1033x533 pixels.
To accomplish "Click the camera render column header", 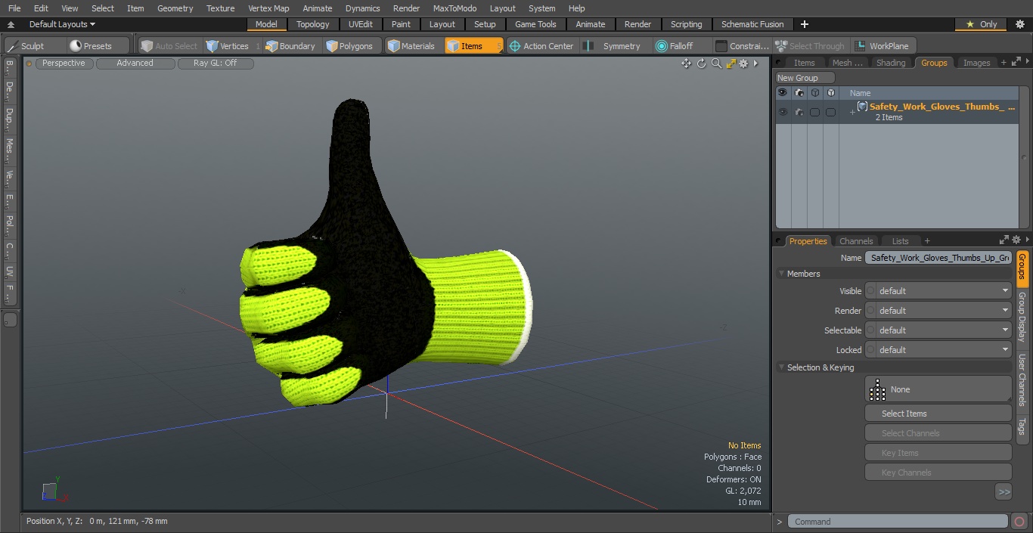I will [799, 92].
